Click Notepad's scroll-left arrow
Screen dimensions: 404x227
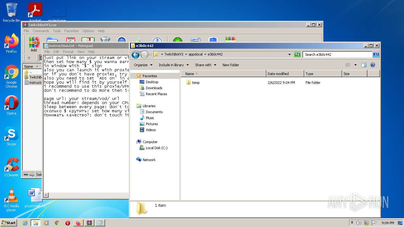pos(46,195)
